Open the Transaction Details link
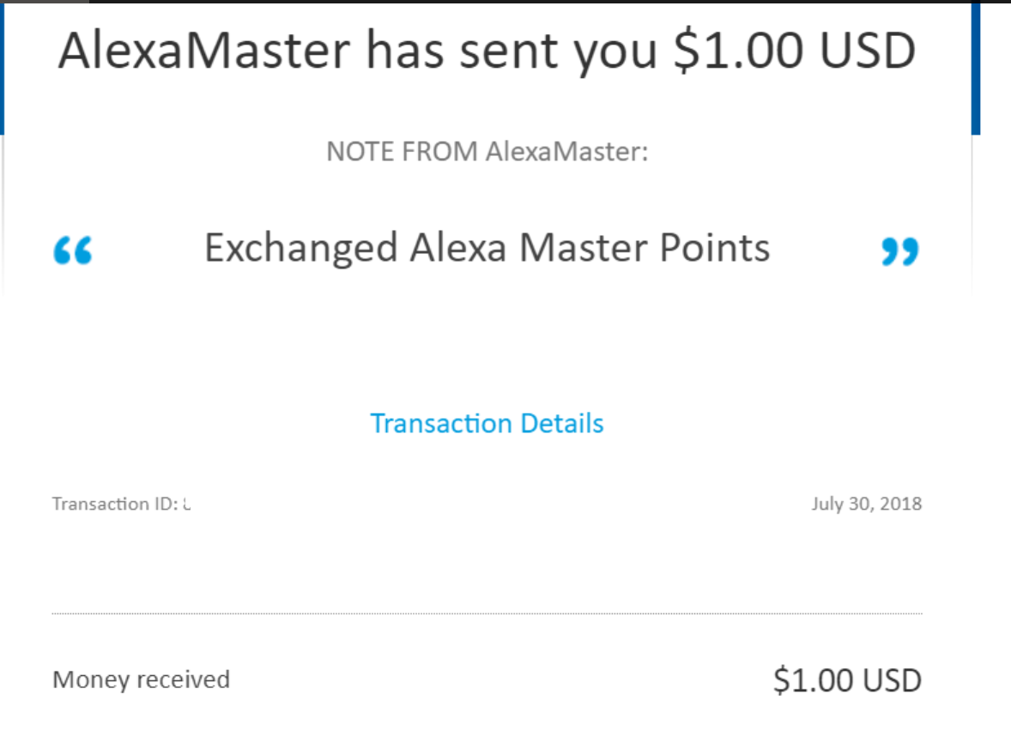Image resolution: width=1011 pixels, height=742 pixels. click(x=487, y=423)
